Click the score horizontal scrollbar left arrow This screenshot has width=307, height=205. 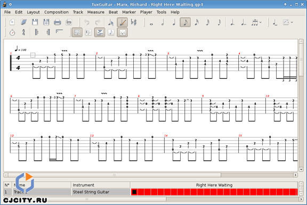coord(6,175)
